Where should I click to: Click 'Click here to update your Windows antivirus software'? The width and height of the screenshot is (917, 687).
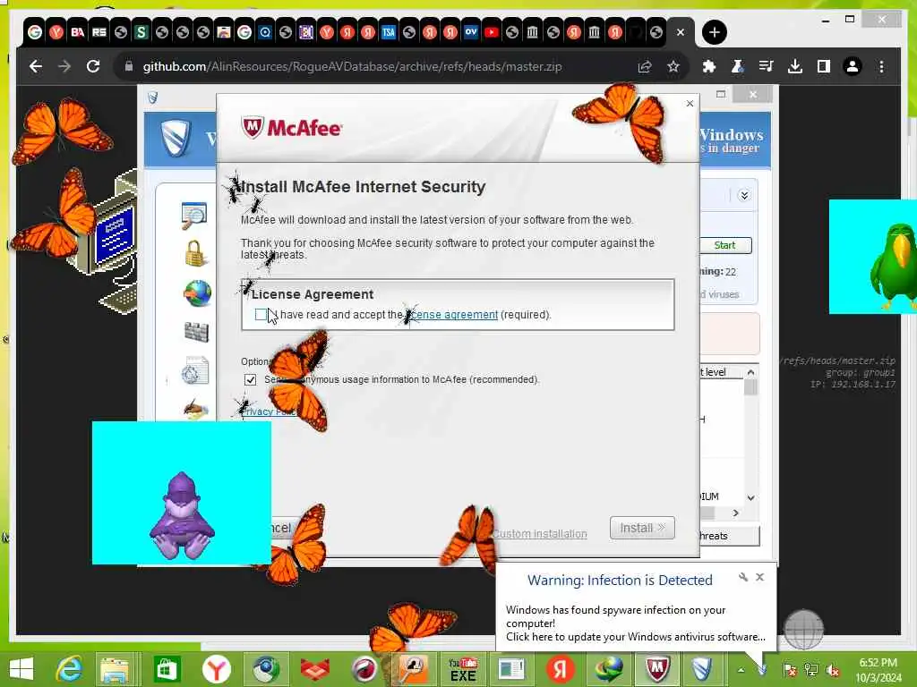click(636, 637)
